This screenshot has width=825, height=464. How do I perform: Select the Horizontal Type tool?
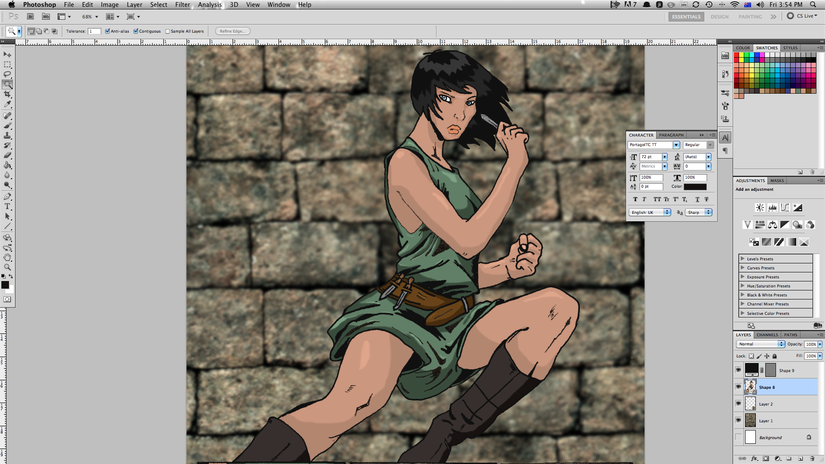tap(7, 206)
